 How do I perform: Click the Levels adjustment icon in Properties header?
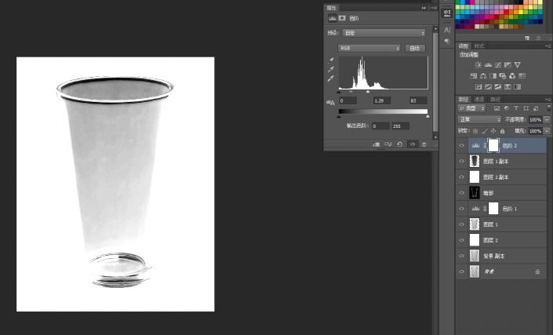pyautogui.click(x=333, y=18)
